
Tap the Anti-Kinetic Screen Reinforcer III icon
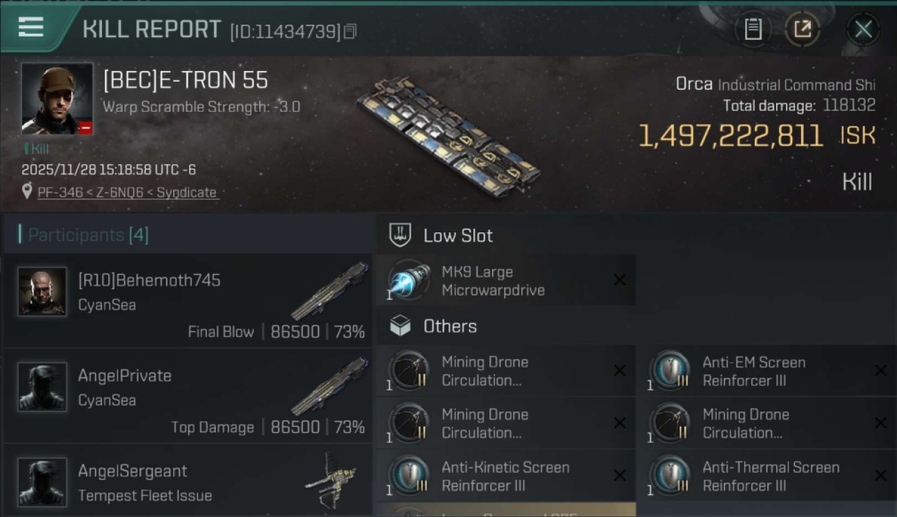coord(409,476)
